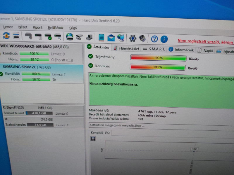Click WDC disk temperature 39 °C bar
234x175 pixels.
pyautogui.click(x=35, y=60)
